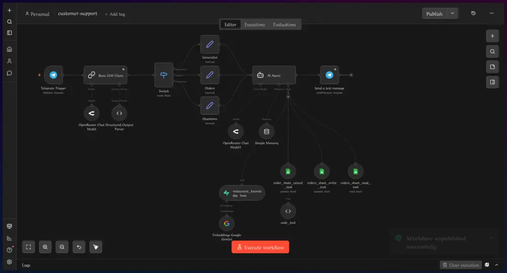Toggle the right side panel icon
Screen dimensions: 507x273
coord(492,82)
